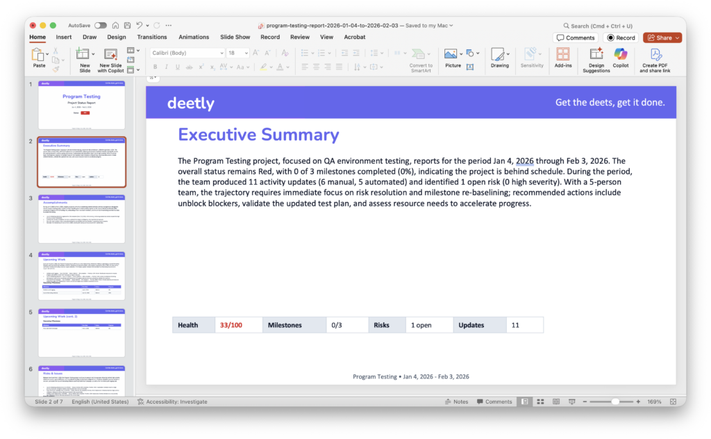Open the Add-ins gallery

563,58
